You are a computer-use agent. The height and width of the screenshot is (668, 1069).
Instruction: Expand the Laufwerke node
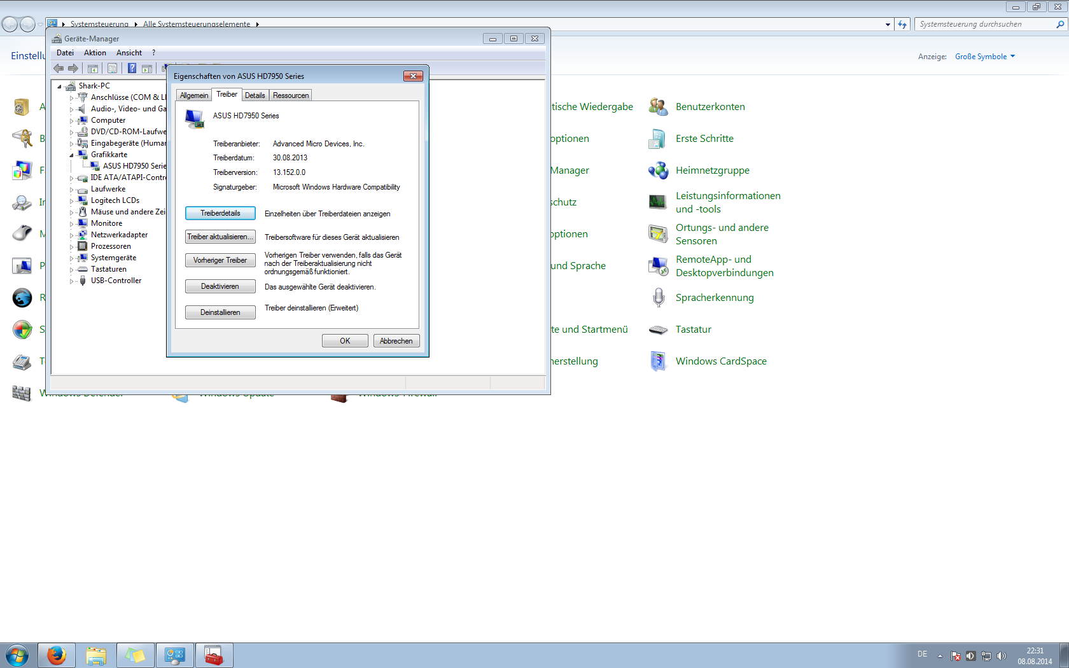click(71, 189)
